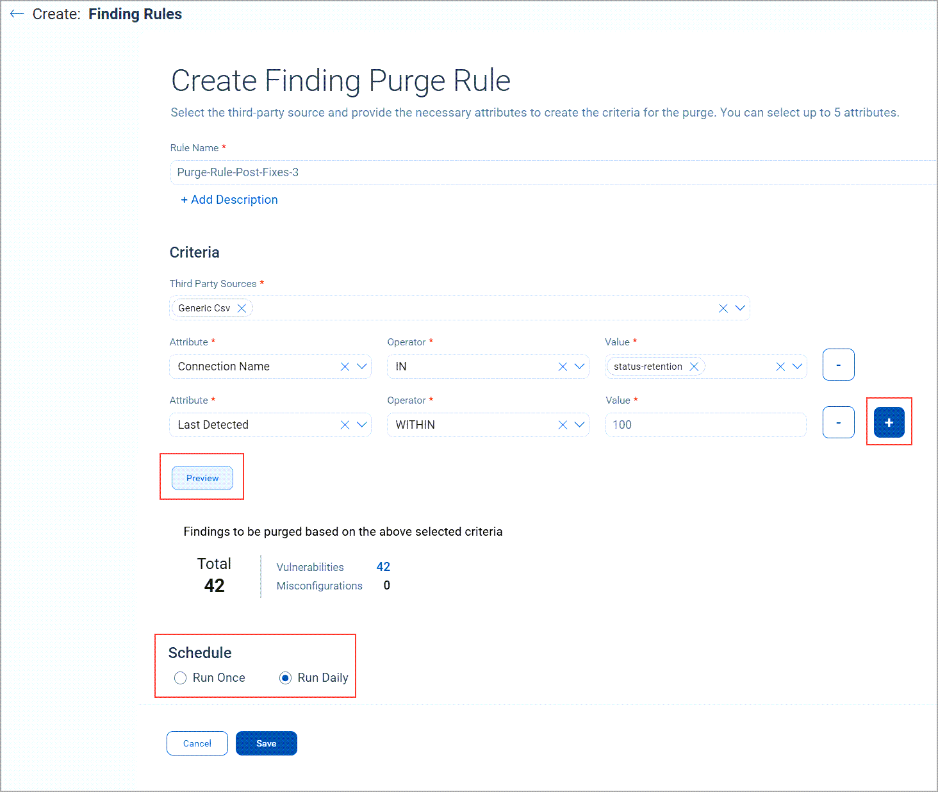Add a new criteria row with plus button
Image resolution: width=938 pixels, height=792 pixels.
click(x=889, y=422)
